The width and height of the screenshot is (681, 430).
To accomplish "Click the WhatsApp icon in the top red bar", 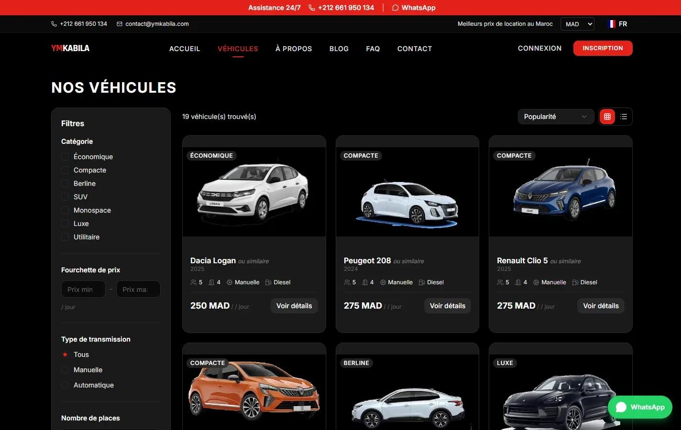I will click(395, 8).
